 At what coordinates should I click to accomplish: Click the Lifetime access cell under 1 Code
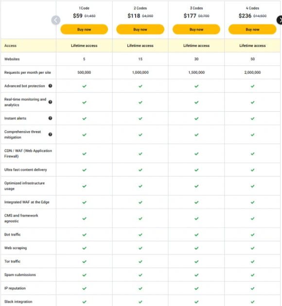84,45
